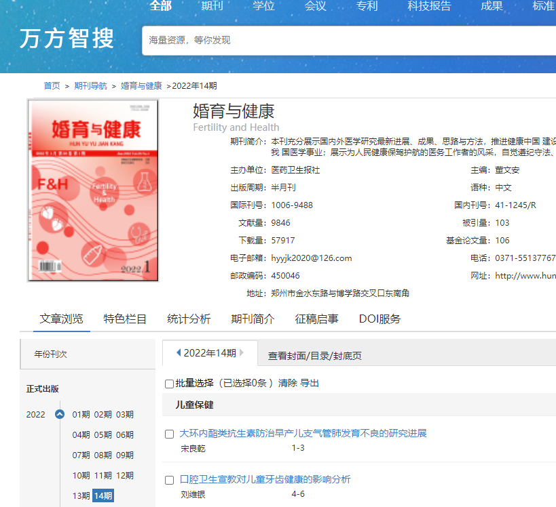Go to previous issue with left arrow
The image size is (556, 507).
pos(179,352)
